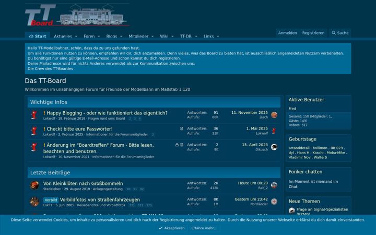Viewport: 376px width, 235px height.
Task: Click Ralf_2 avatar on Kleinklöten row
Action: pos(274,185)
